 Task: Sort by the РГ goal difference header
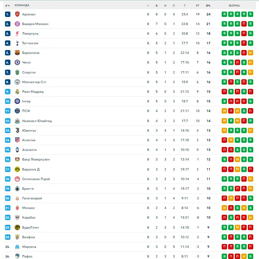(x=197, y=5)
